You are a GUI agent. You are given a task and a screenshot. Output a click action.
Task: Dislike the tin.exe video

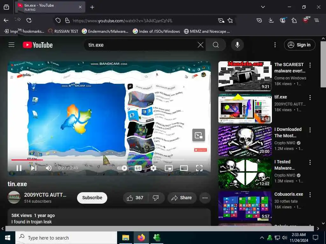pos(156,198)
